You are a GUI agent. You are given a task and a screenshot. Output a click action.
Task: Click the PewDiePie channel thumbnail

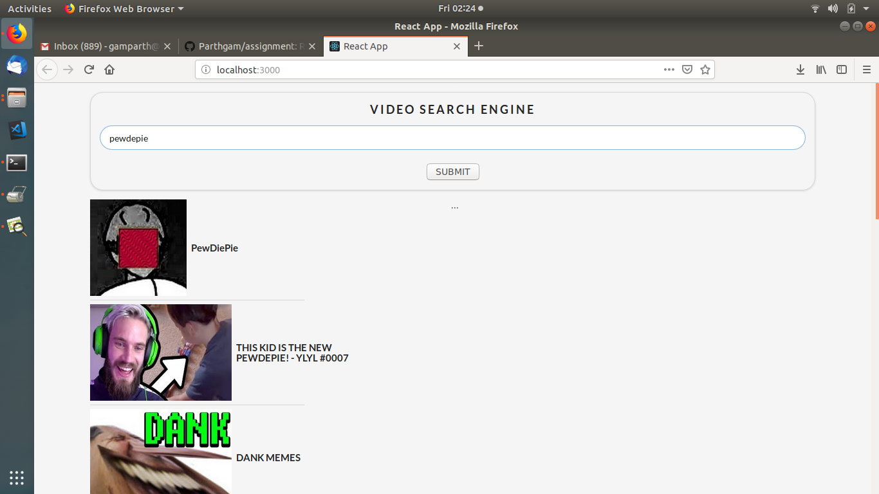pos(138,248)
